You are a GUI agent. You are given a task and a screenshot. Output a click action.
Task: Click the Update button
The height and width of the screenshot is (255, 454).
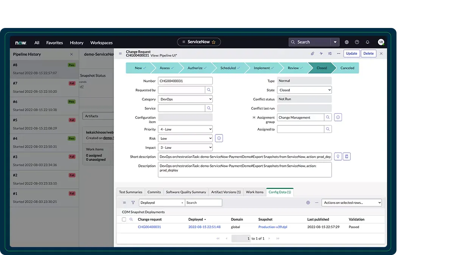[351, 54]
